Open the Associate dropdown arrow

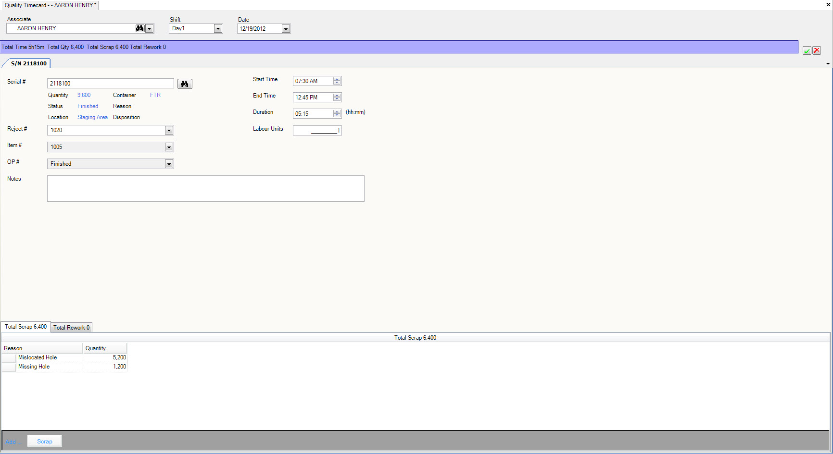point(149,28)
